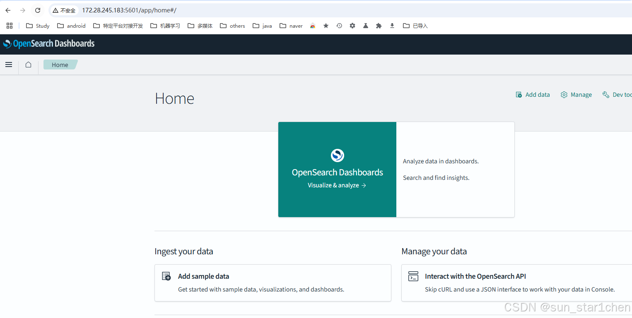The width and height of the screenshot is (632, 318).
Task: Open the Study bookmark folder
Action: [x=38, y=26]
